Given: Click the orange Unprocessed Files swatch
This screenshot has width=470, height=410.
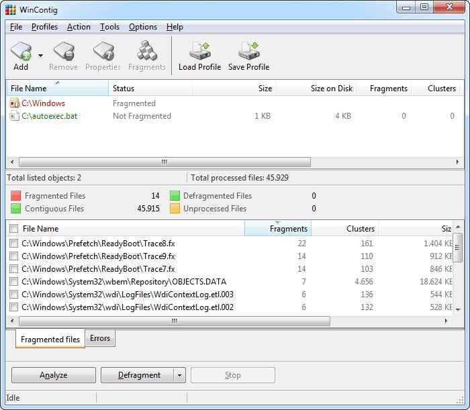Looking at the screenshot, I should click(175, 209).
